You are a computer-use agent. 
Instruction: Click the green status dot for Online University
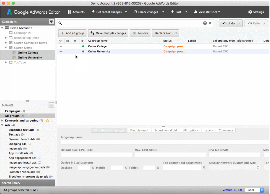pyautogui.click(x=83, y=52)
